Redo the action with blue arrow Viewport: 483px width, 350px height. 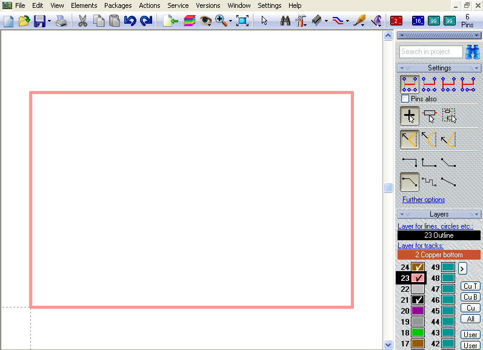pos(146,21)
